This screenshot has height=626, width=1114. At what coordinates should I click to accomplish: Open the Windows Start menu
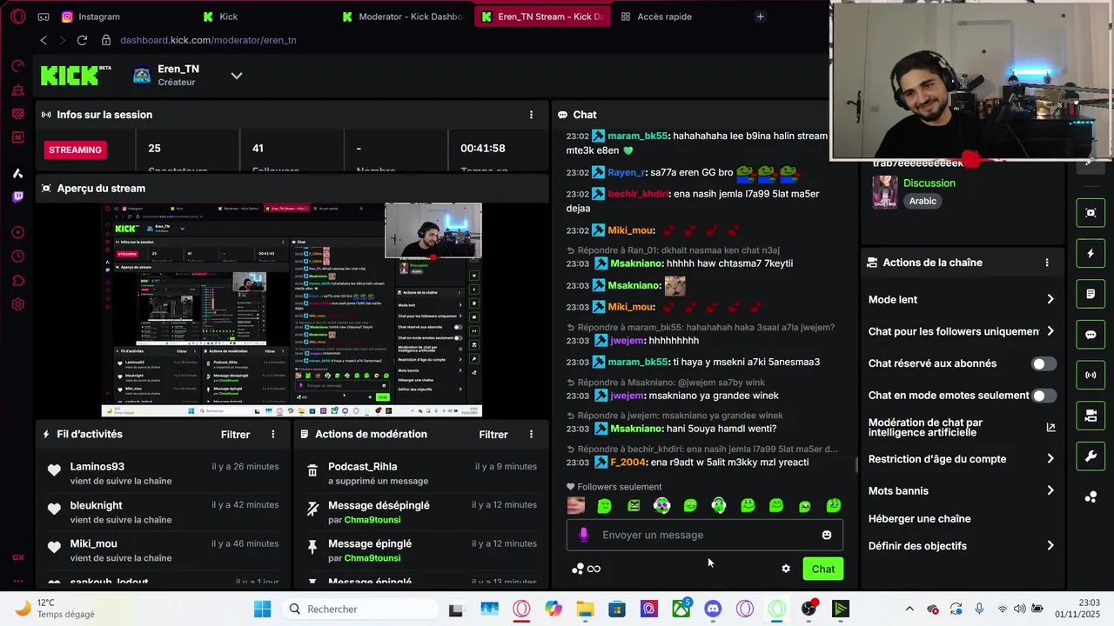tap(262, 609)
